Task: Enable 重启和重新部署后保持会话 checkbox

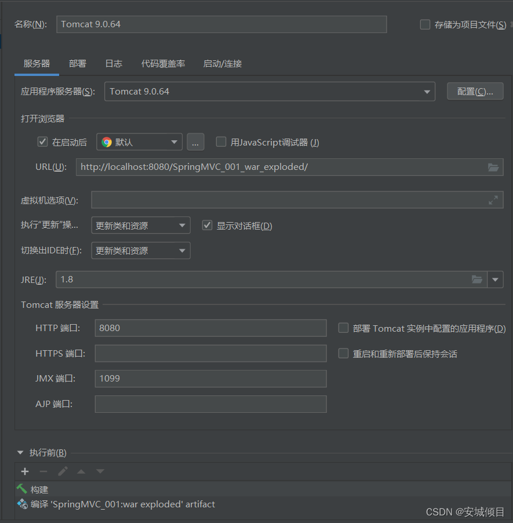Action: [343, 353]
